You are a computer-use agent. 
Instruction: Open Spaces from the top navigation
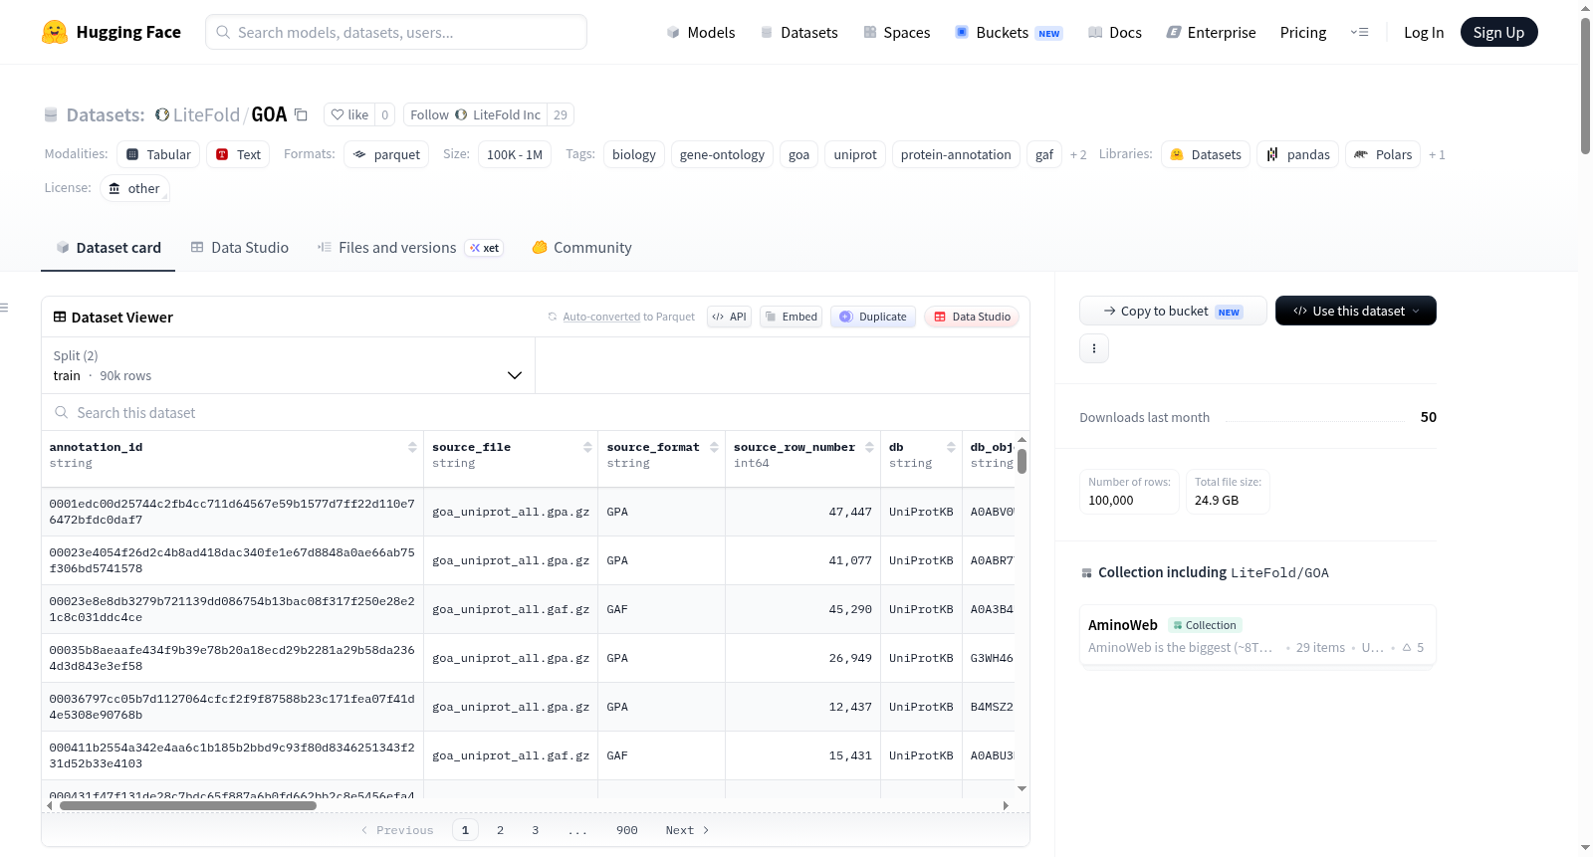(897, 33)
